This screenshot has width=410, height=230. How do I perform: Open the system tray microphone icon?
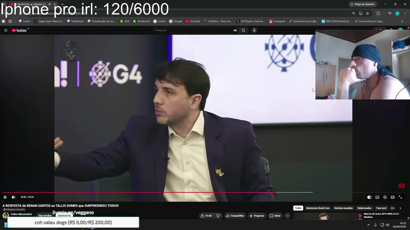point(375,225)
